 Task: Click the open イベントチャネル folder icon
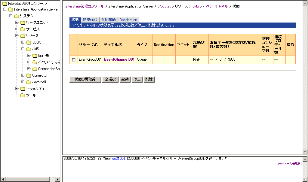pos(35,62)
